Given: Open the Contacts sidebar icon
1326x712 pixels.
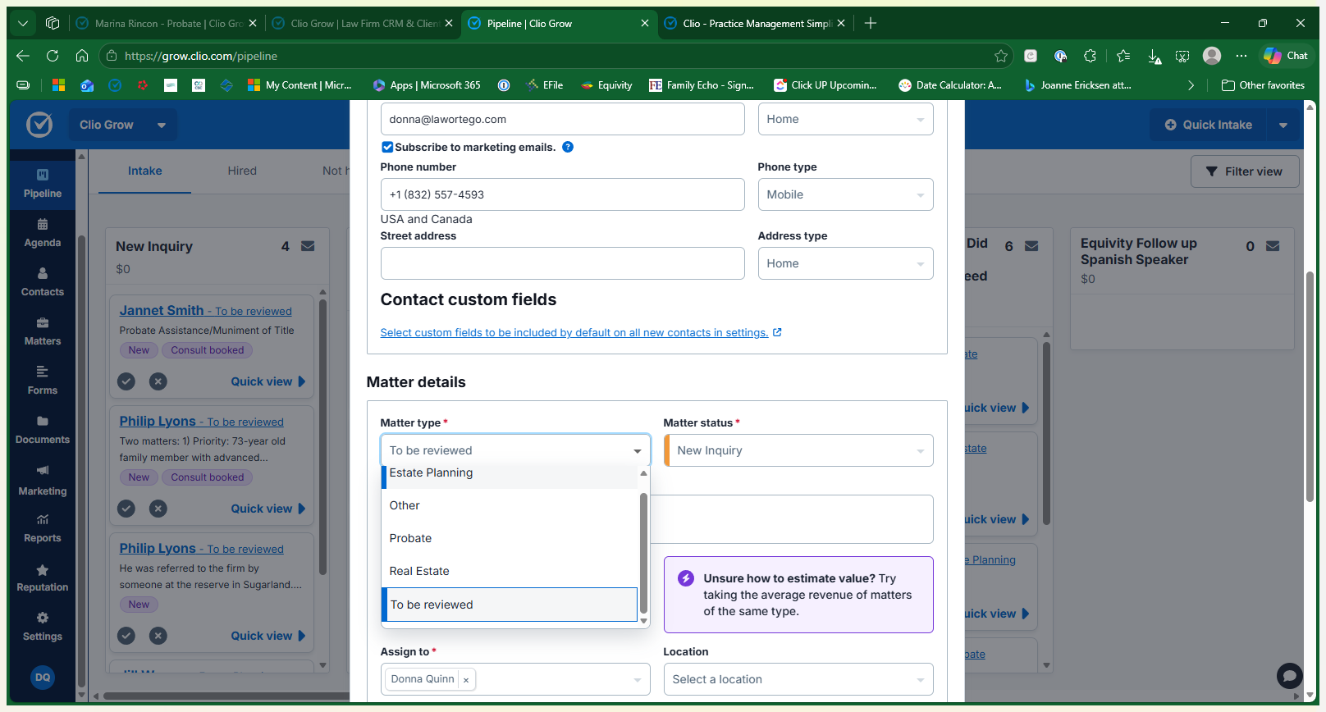Looking at the screenshot, I should tap(43, 273).
